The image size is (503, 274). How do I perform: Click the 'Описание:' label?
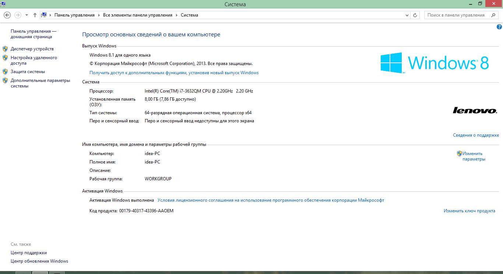point(100,170)
